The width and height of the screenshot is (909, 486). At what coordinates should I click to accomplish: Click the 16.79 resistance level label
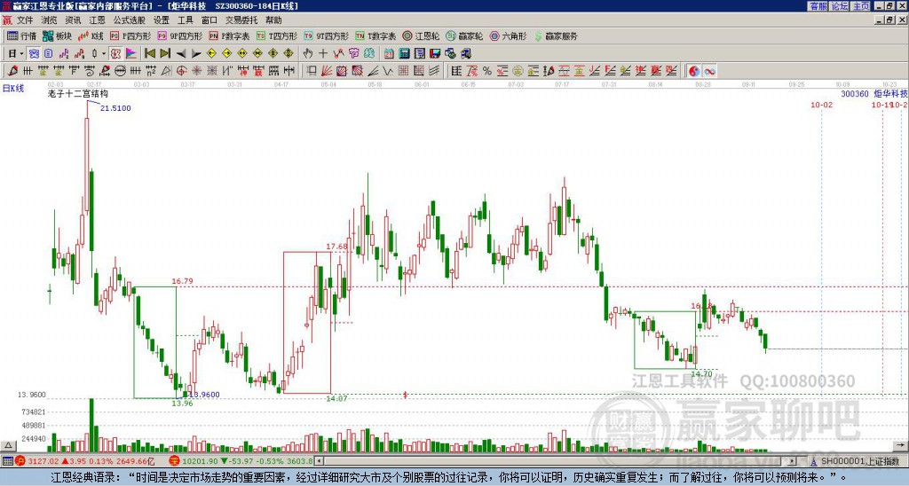pos(183,281)
